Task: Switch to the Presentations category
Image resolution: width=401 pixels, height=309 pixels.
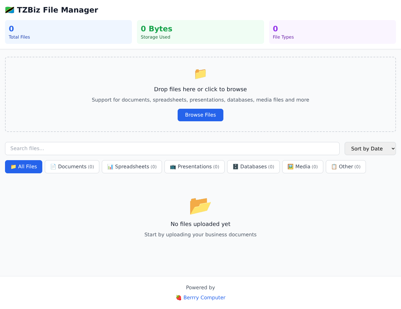Action: [x=194, y=166]
